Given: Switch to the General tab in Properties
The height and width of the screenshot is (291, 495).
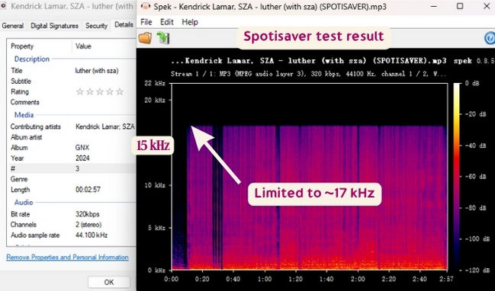Looking at the screenshot, I should [x=13, y=26].
